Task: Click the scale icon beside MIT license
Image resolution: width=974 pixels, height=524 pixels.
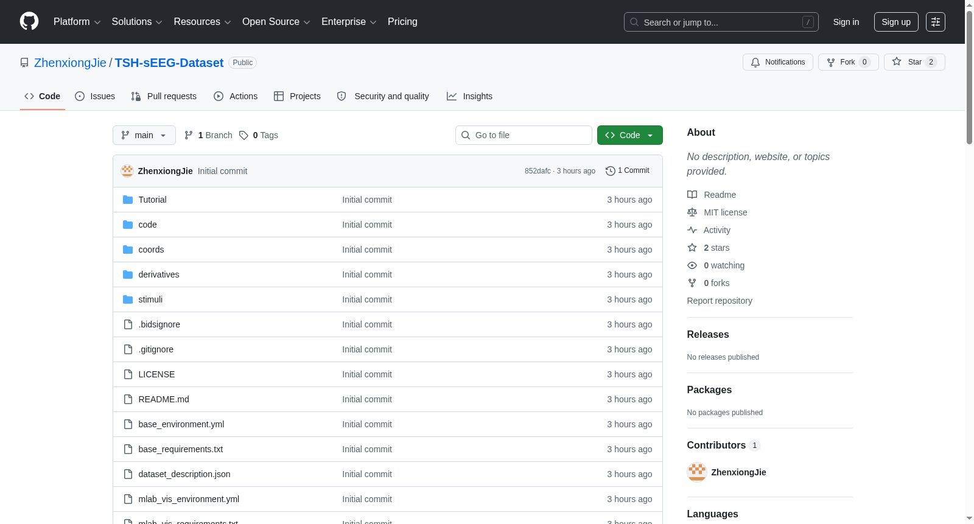Action: click(692, 212)
